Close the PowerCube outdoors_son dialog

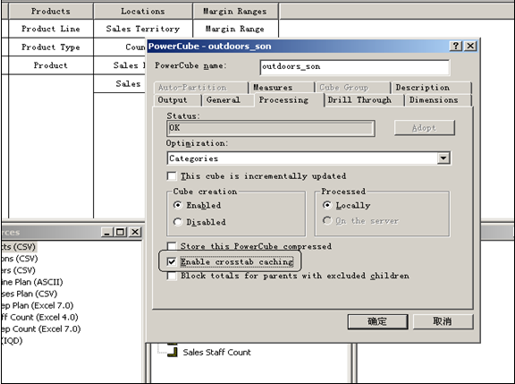point(470,46)
